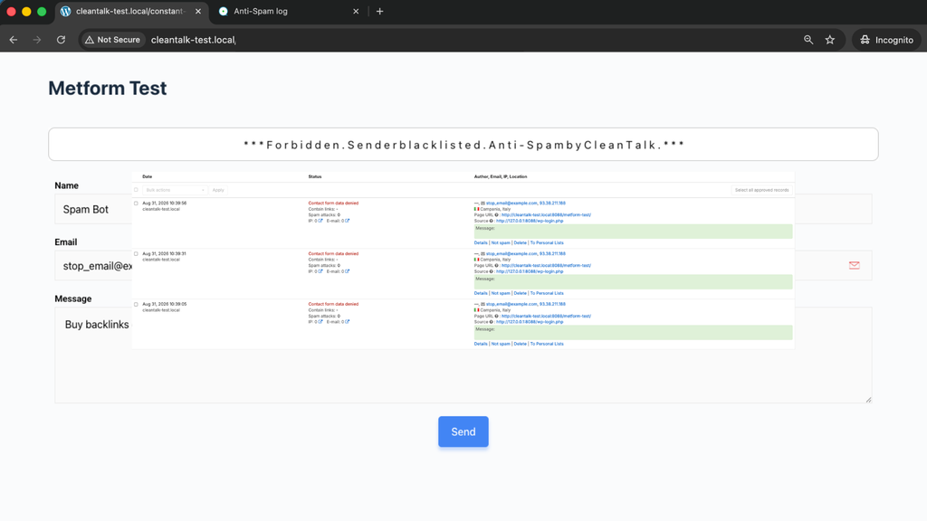927x521 pixels.
Task: Go forward in browser history
Action: (36, 40)
